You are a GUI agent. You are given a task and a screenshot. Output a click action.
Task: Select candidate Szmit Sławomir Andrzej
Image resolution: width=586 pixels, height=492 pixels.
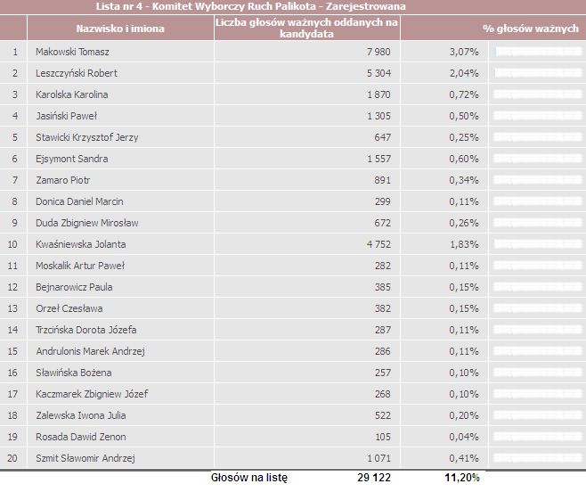tap(85, 458)
